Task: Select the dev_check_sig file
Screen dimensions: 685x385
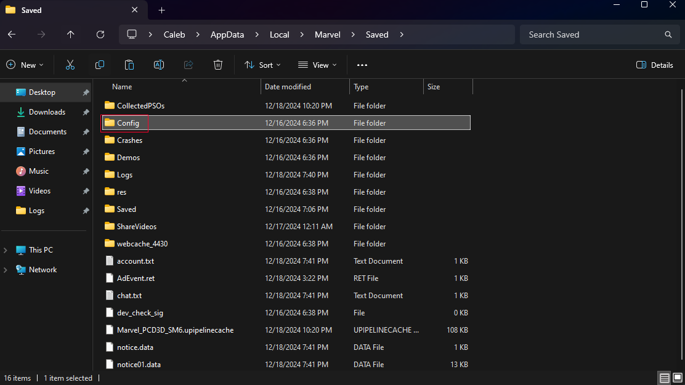Action: [x=286, y=313]
